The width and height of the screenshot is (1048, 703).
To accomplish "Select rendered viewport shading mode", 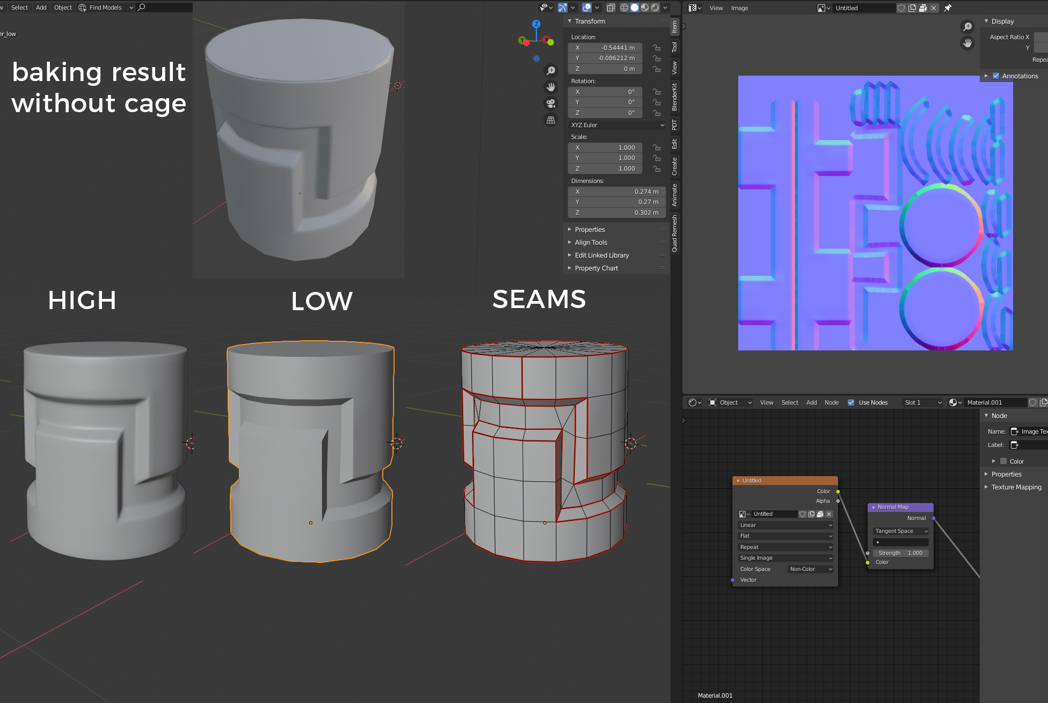I will click(x=655, y=8).
